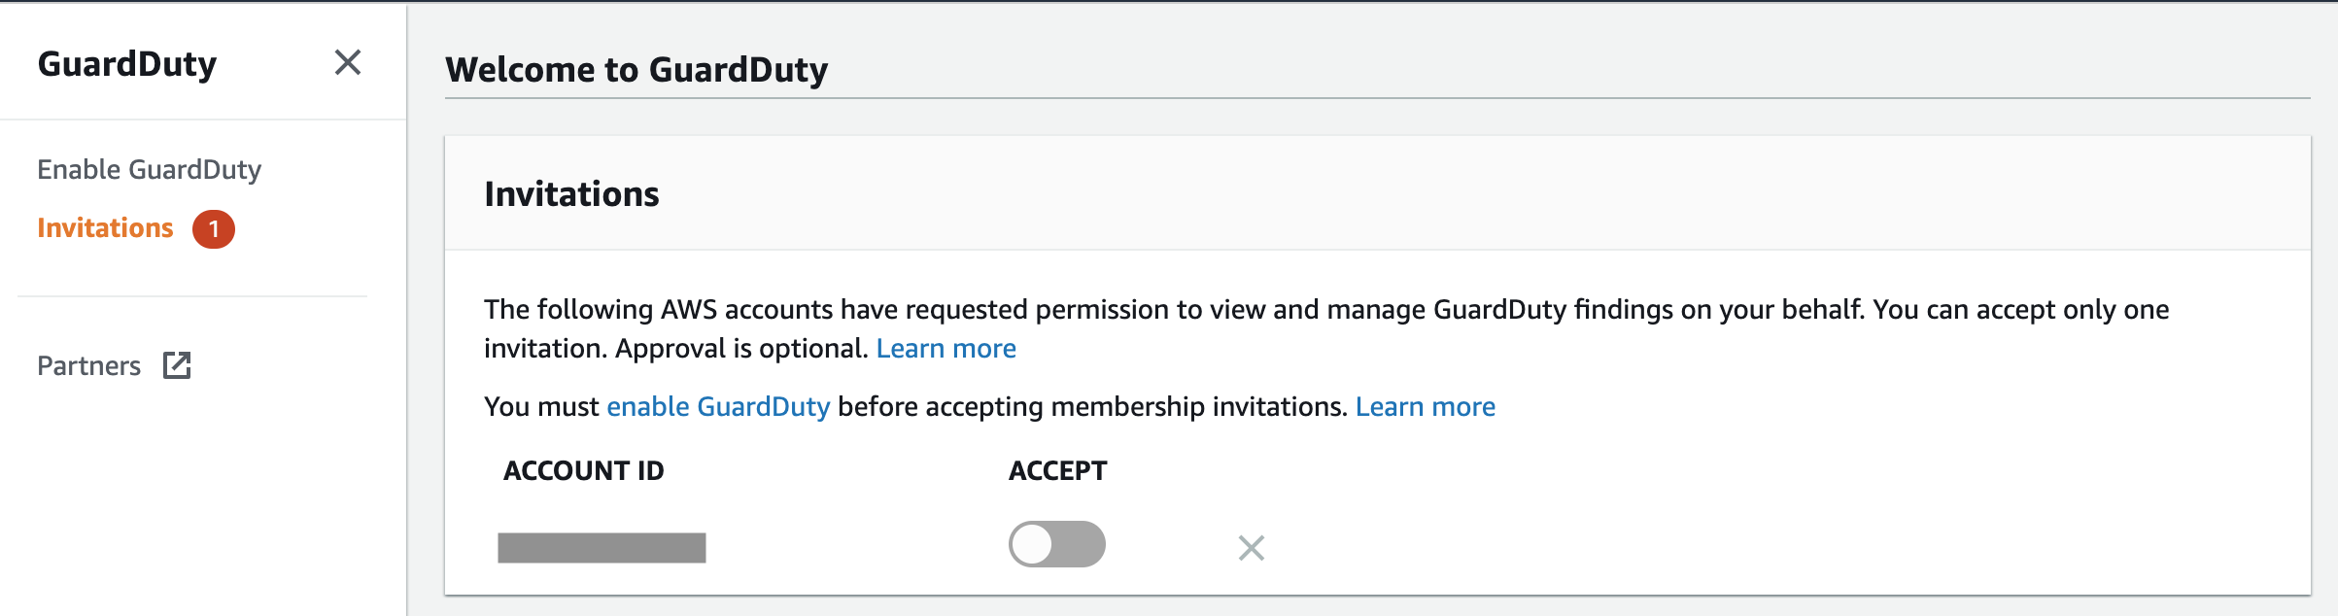Close the GuardDuty sidebar panel
This screenshot has width=2338, height=616.
(x=347, y=63)
